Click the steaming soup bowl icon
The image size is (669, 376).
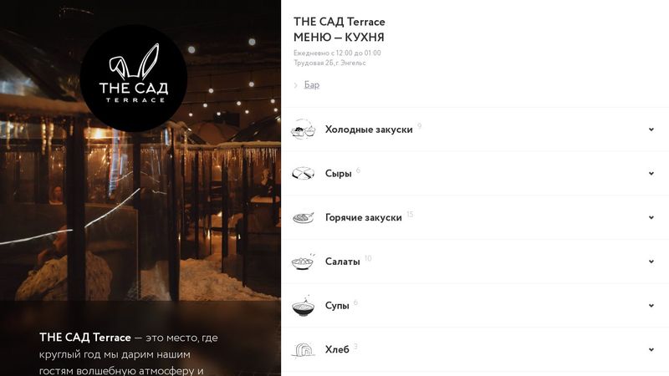point(303,305)
